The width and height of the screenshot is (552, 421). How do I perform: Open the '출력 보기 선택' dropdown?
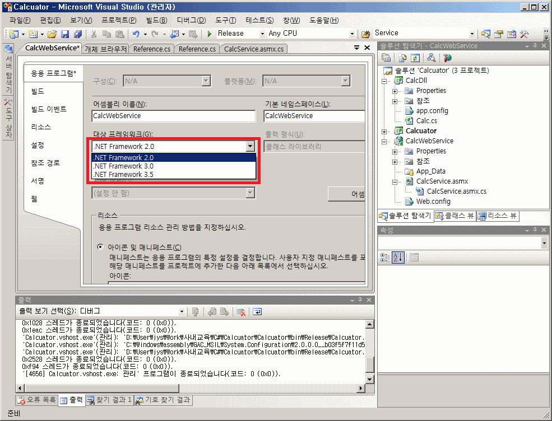point(182,312)
